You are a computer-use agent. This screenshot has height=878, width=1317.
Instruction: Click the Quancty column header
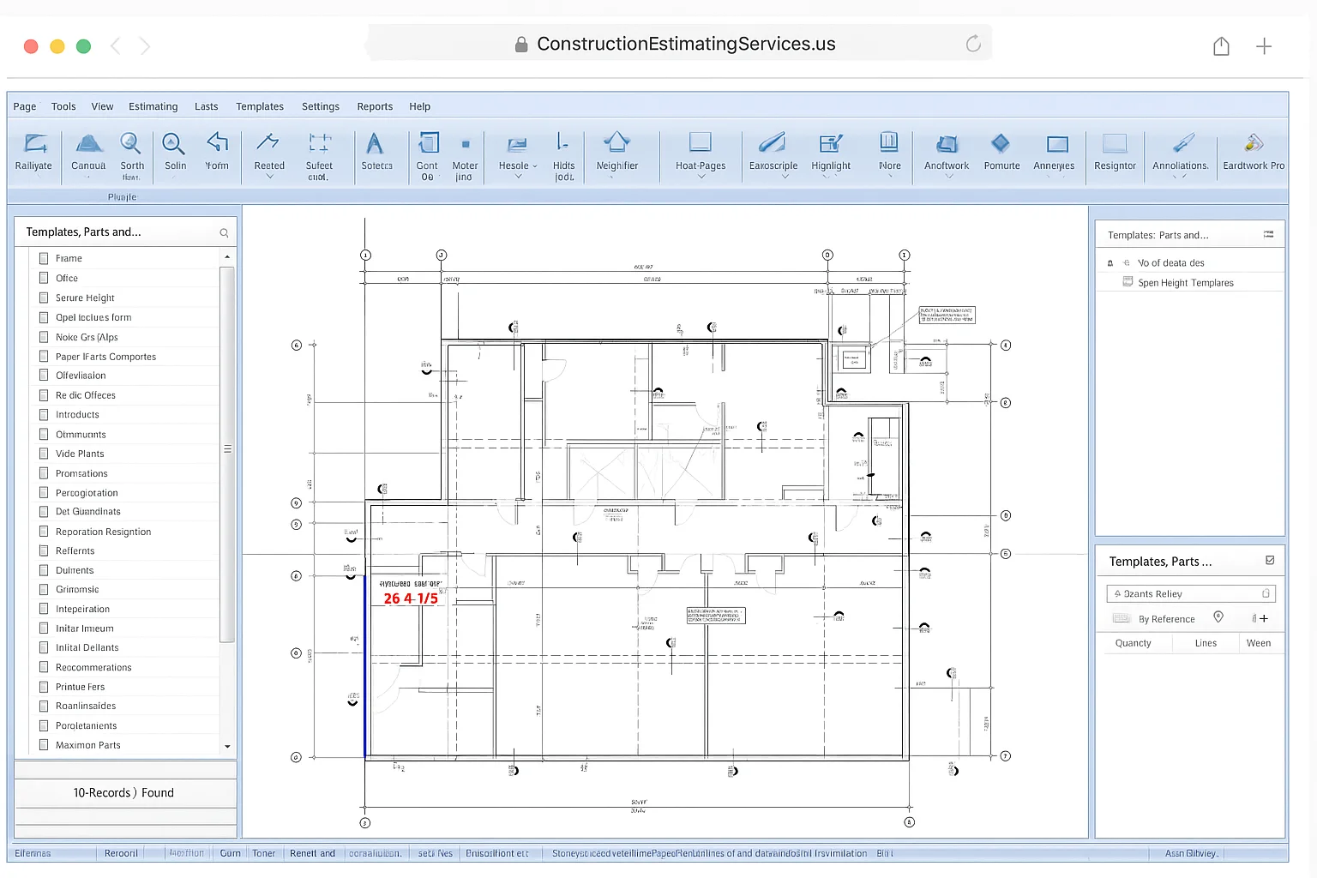pyautogui.click(x=1133, y=643)
